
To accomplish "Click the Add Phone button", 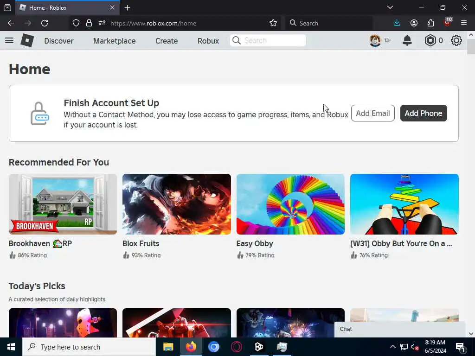I will tap(424, 113).
